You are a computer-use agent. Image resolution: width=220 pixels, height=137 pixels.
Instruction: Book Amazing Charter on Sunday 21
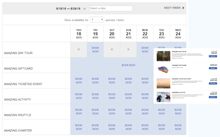pyautogui.click(x=128, y=127)
